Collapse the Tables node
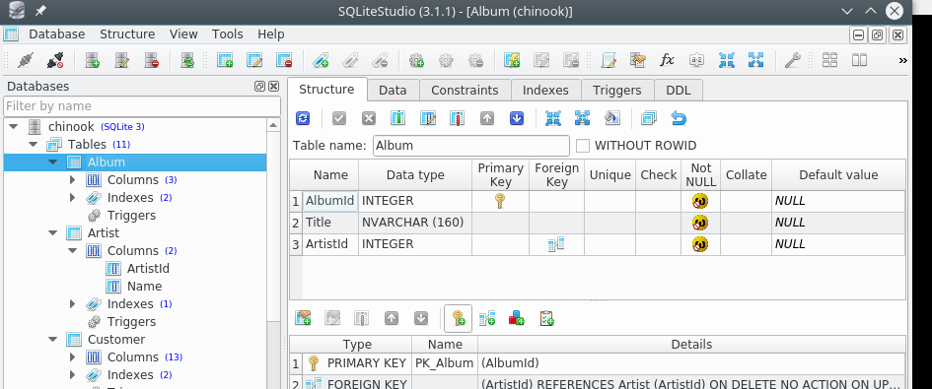Viewport: 932px width, 389px height. [x=34, y=145]
